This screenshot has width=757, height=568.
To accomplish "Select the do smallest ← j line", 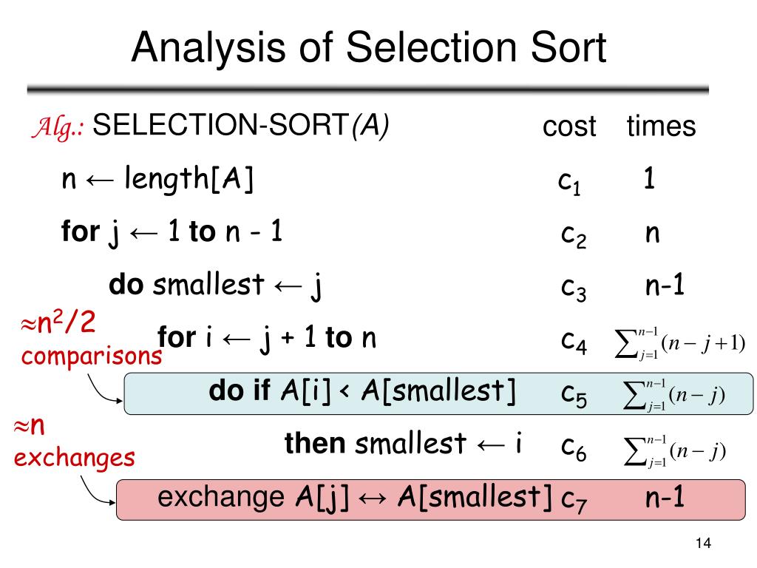I will pos(215,285).
